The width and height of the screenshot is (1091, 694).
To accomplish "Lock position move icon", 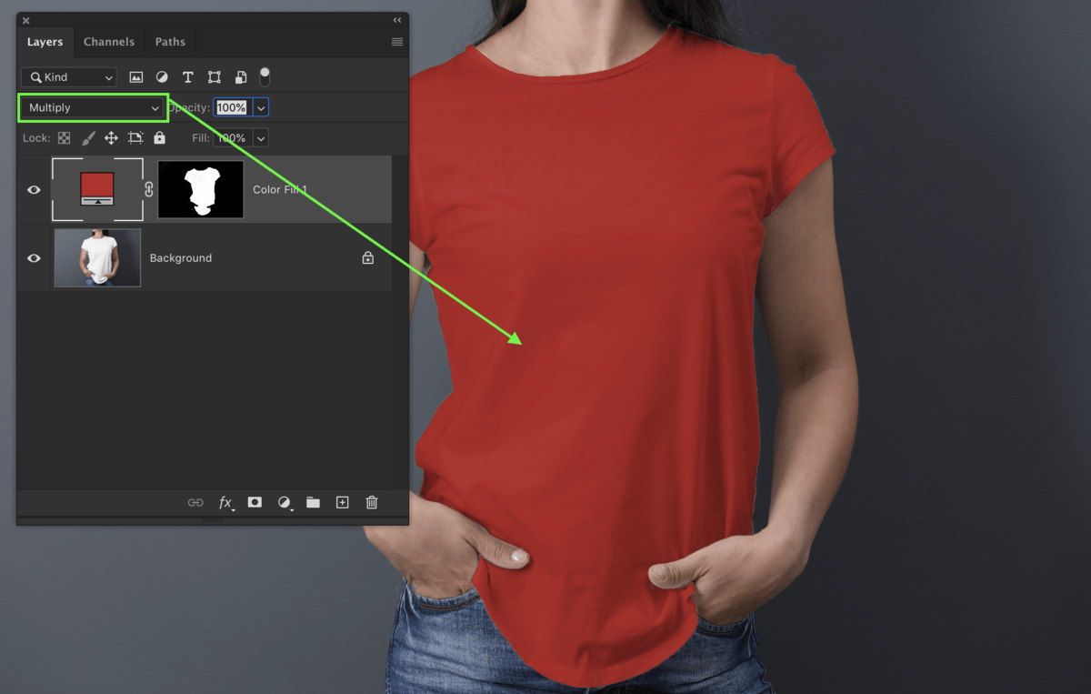I will (111, 138).
